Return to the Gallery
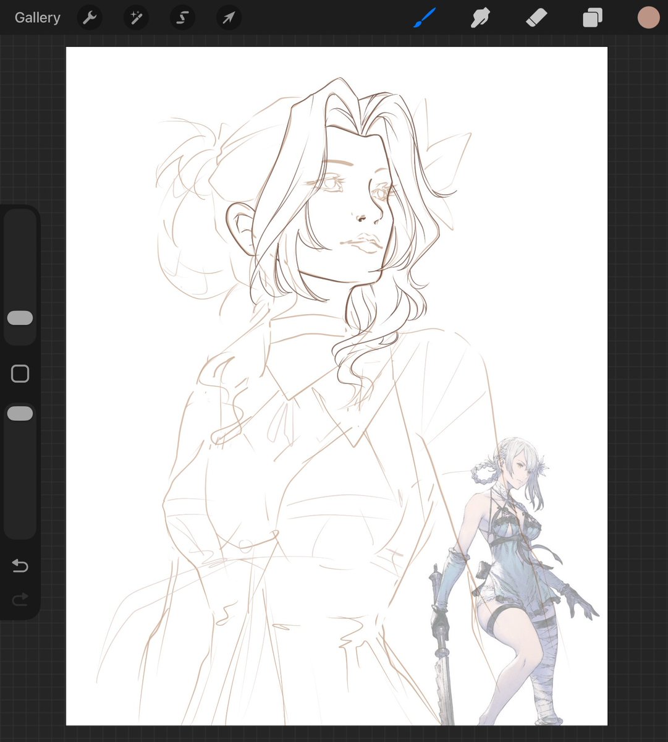The height and width of the screenshot is (742, 668). [x=38, y=17]
